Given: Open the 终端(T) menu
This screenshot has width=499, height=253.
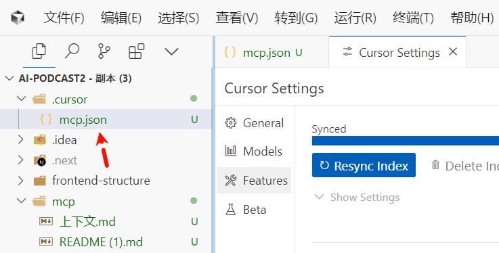Looking at the screenshot, I should [x=413, y=18].
